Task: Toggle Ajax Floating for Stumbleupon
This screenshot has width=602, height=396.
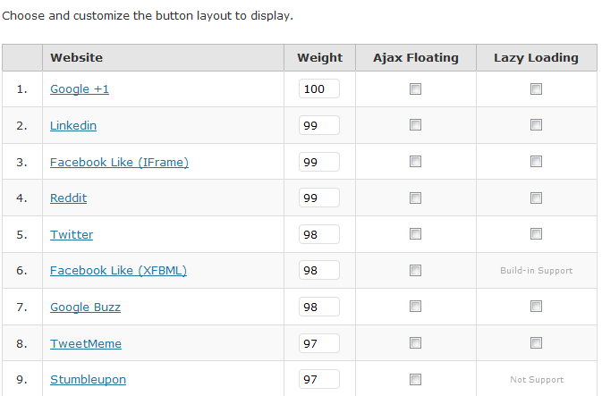Action: (415, 380)
